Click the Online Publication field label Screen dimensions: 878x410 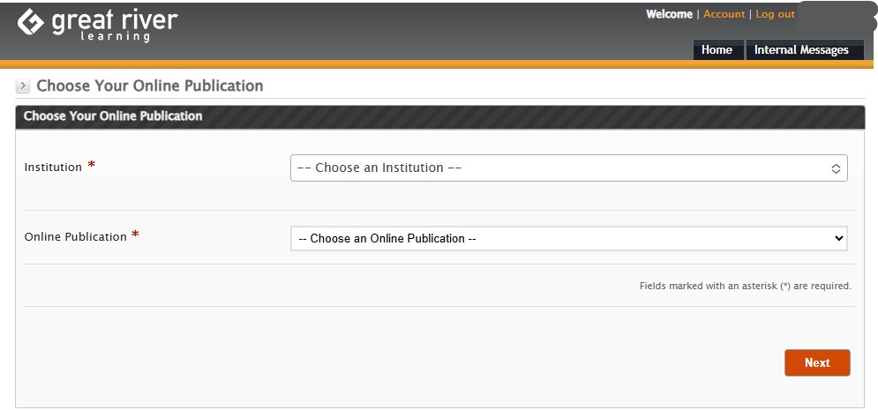tap(76, 236)
